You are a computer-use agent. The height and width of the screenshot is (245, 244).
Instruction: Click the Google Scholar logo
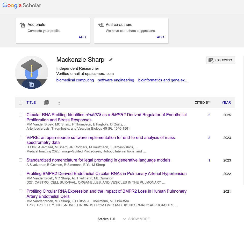(x=22, y=5)
